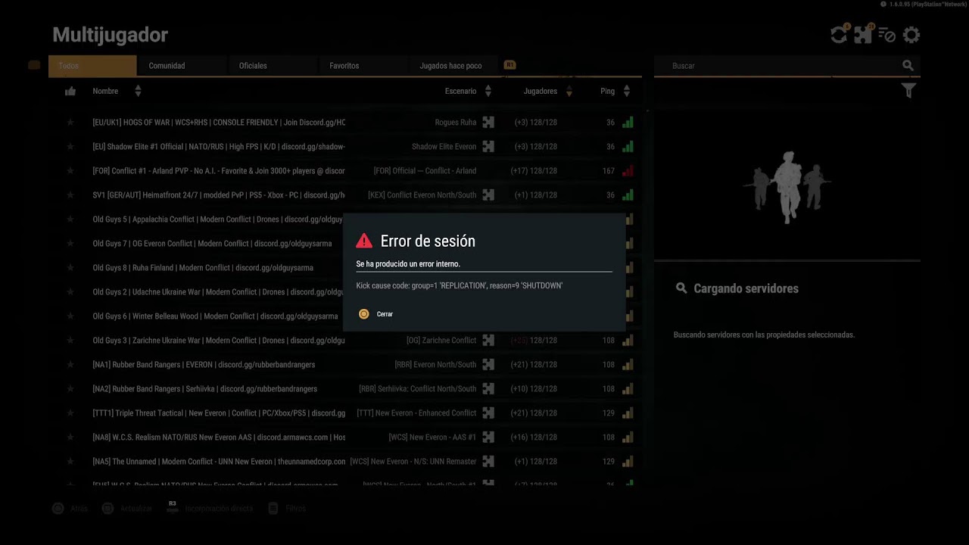The height and width of the screenshot is (545, 969).
Task: Click Cerrar in the error dialog
Action: [x=385, y=314]
